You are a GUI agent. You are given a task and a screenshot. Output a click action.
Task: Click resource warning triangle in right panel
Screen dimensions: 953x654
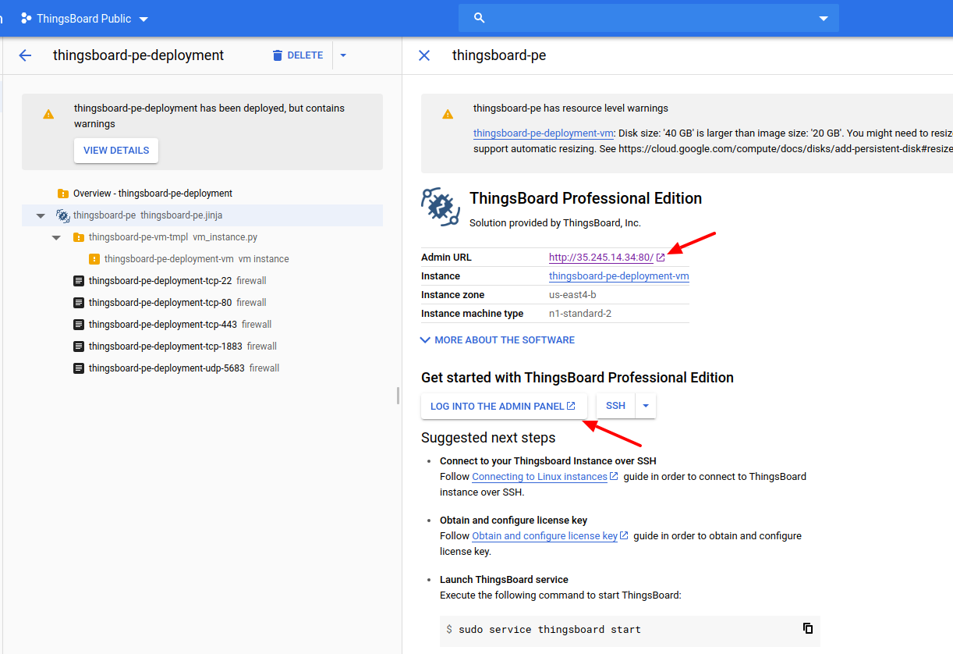point(448,114)
